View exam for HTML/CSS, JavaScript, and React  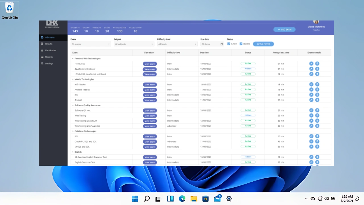(150, 74)
